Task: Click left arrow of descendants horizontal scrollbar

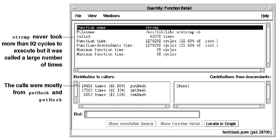Action: point(176,107)
